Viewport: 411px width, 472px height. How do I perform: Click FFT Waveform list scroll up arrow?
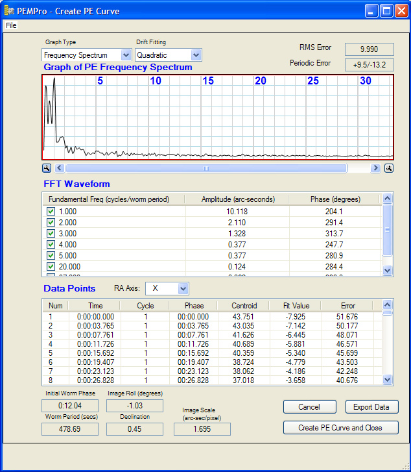coord(387,199)
